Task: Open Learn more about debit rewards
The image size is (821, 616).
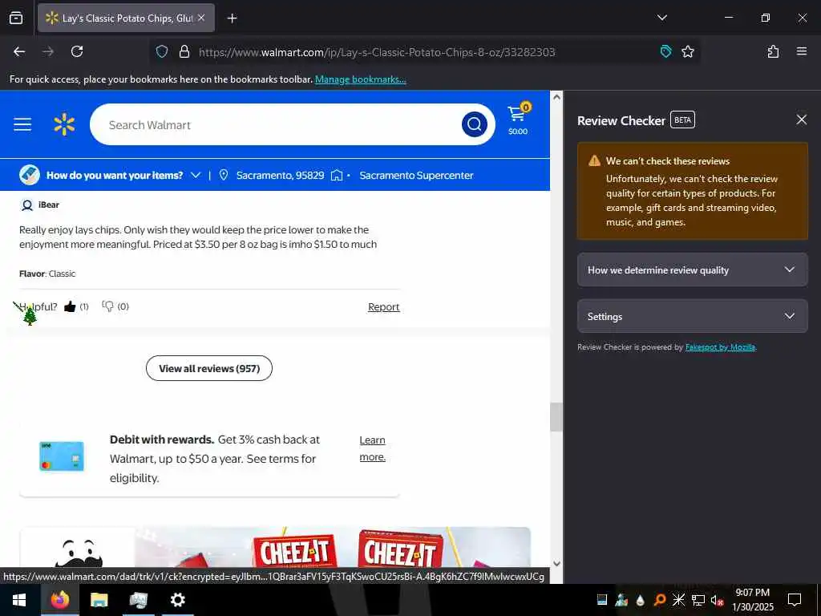Action: point(372,448)
